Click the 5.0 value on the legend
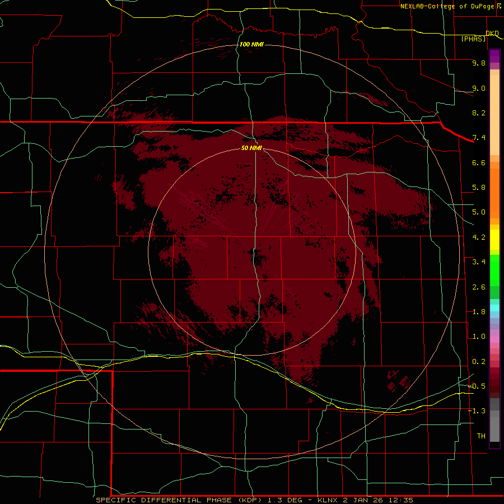Screen dimensions: 504x504 (479, 212)
